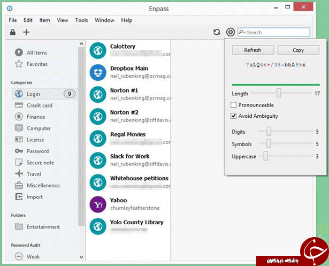
Task: Click the Entertainment folder icon
Action: coord(19,226)
